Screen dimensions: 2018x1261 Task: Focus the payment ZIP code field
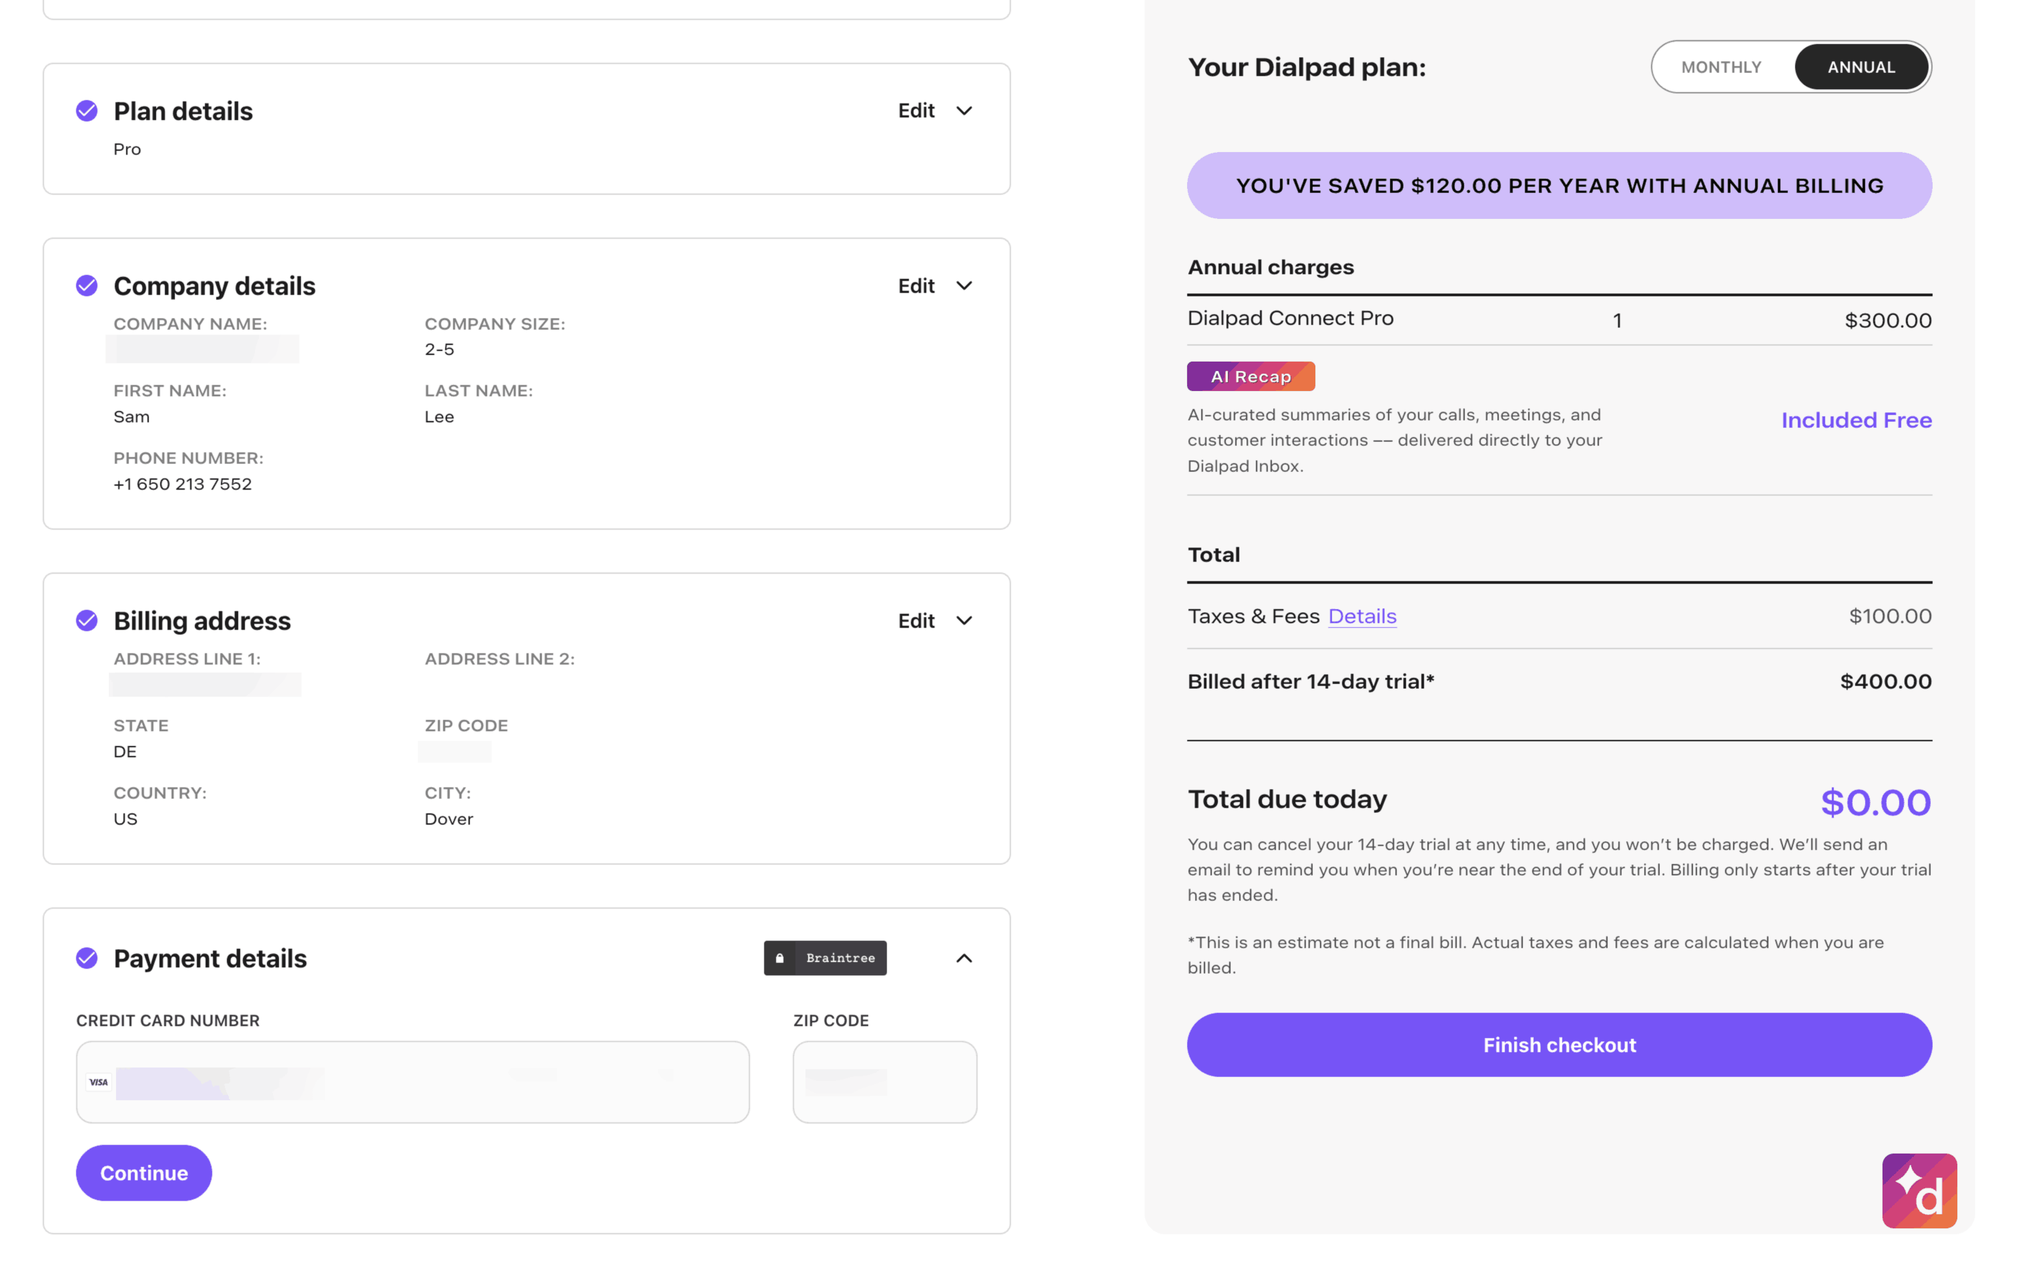(885, 1082)
